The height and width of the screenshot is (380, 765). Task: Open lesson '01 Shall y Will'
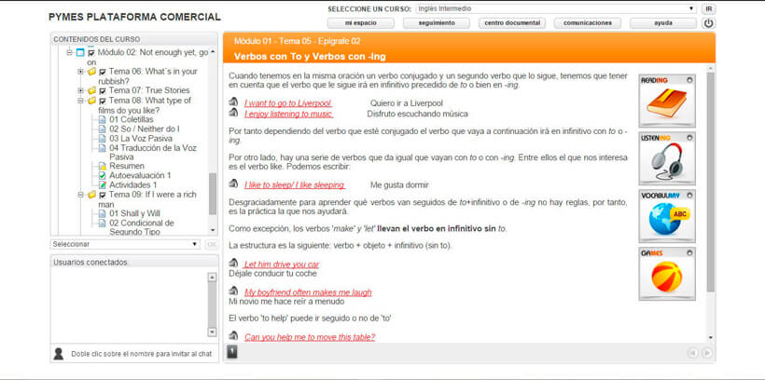point(134,213)
